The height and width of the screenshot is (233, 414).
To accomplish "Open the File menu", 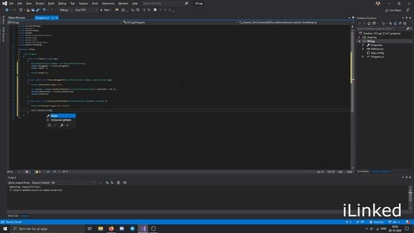I will 12,3.
